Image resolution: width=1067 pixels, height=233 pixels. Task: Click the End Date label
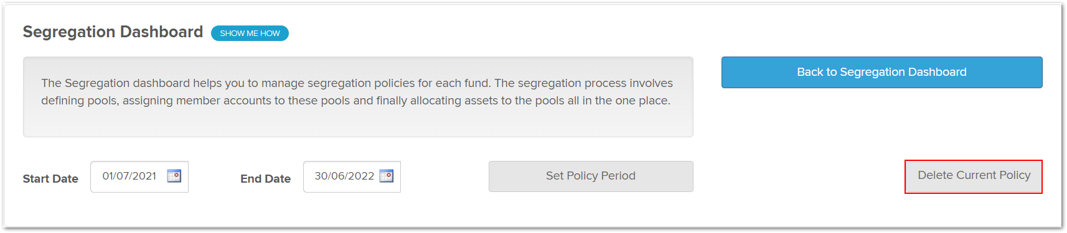tap(266, 179)
